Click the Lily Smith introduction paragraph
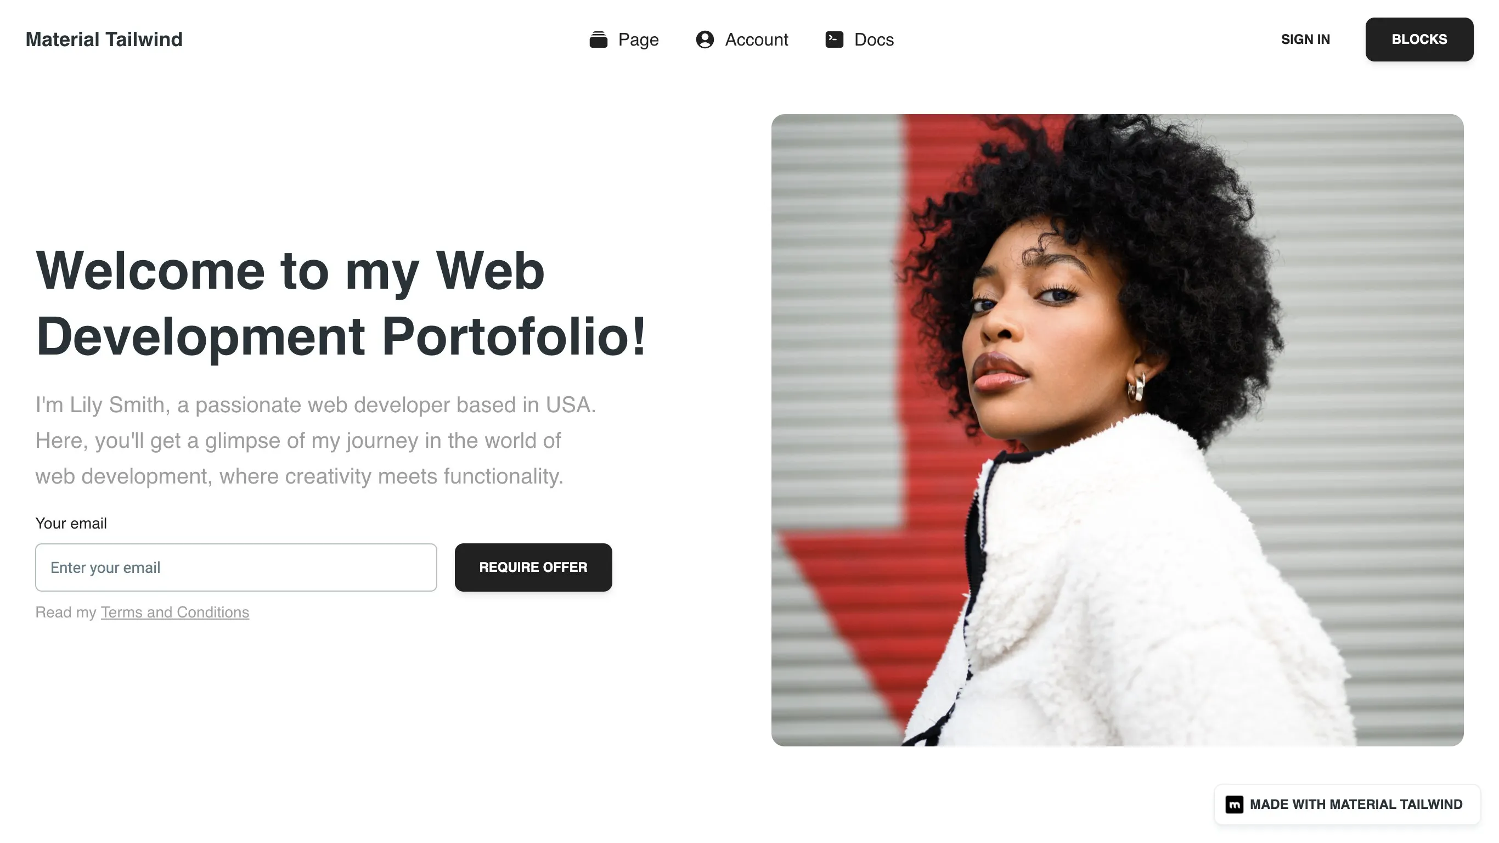Image resolution: width=1499 pixels, height=843 pixels. [315, 440]
